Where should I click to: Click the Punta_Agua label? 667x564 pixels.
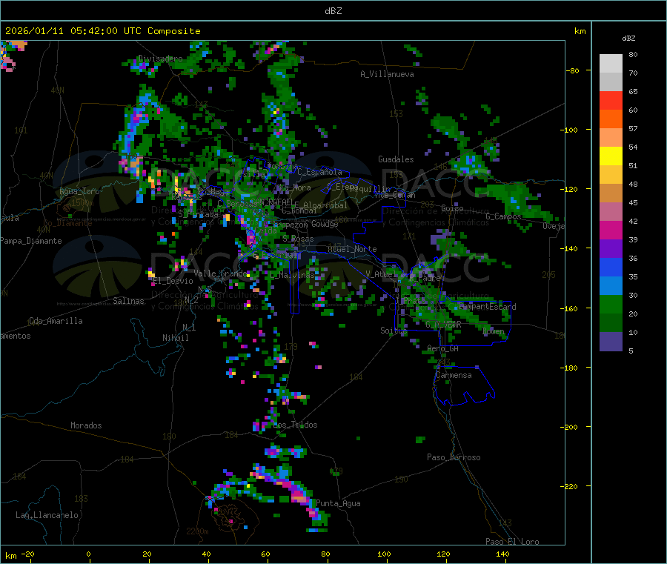point(338,503)
